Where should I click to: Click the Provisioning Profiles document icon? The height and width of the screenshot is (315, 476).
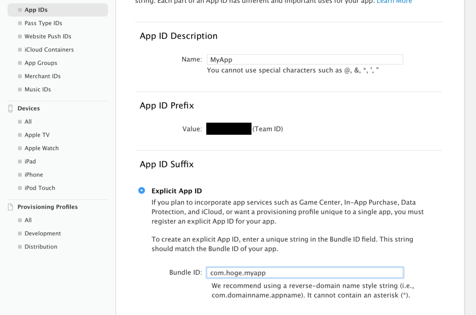point(10,207)
